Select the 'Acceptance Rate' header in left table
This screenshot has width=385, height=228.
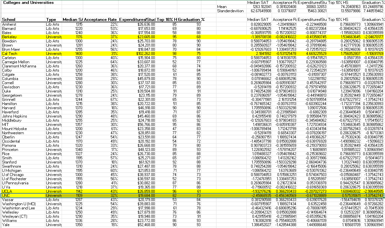point(101,19)
